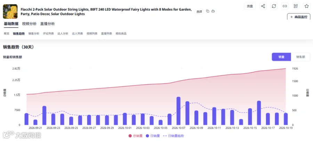
Task: Select the 销量 chart toggle
Action: 281,57
